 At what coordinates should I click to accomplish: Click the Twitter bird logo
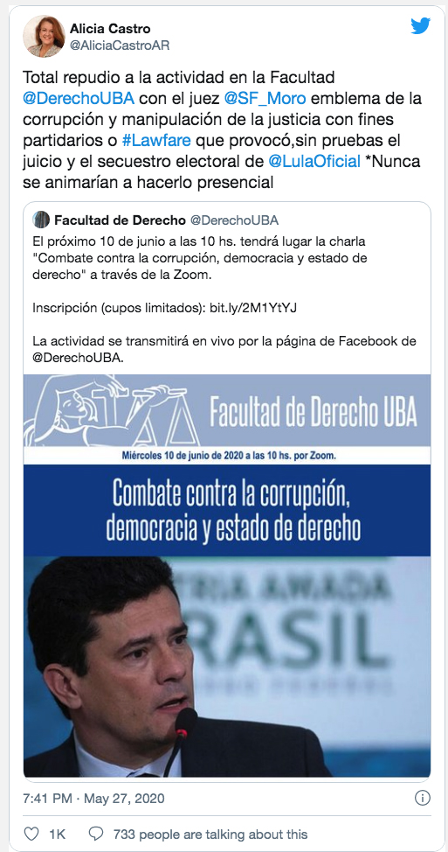[420, 25]
